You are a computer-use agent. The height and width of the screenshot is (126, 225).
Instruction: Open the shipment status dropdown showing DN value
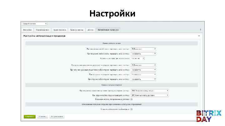(149, 91)
